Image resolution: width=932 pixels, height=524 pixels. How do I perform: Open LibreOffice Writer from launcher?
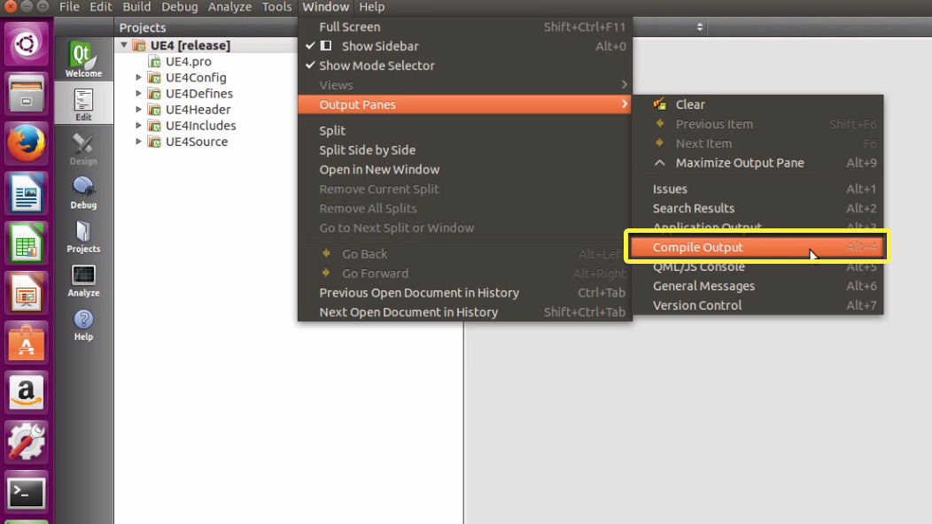pyautogui.click(x=27, y=193)
